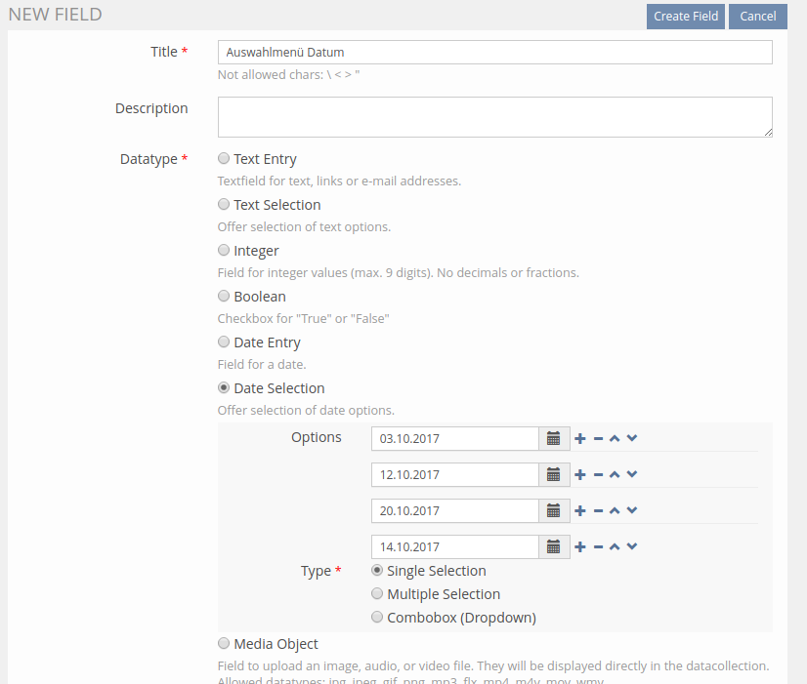Screen dimensions: 807x684
Task: Open calendar picker for 03.10.2017 option
Action: [553, 439]
